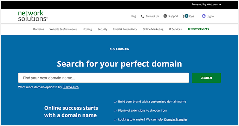
Task: Click the phone icon beside Contact Us
Action: coord(142,16)
